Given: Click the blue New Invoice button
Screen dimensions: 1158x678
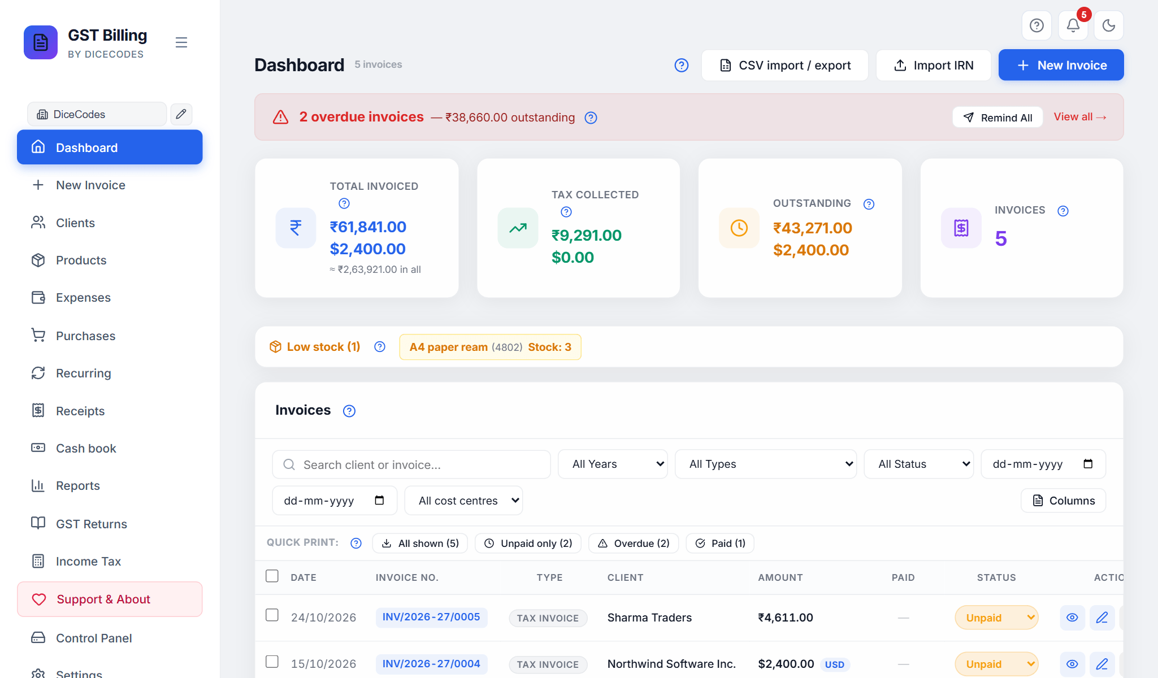Looking at the screenshot, I should click(x=1061, y=65).
